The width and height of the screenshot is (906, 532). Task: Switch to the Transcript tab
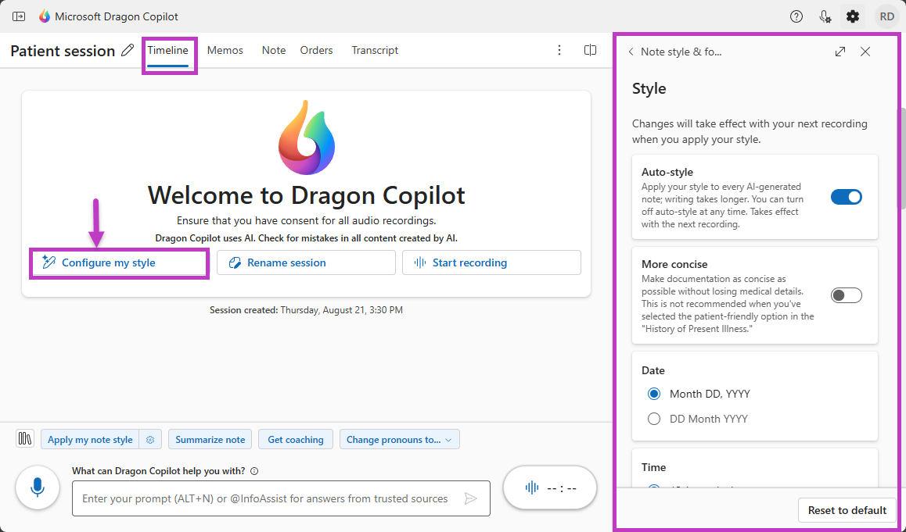(x=374, y=49)
